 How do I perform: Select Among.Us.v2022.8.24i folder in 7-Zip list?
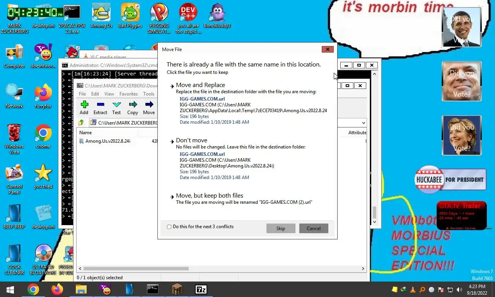pos(108,141)
